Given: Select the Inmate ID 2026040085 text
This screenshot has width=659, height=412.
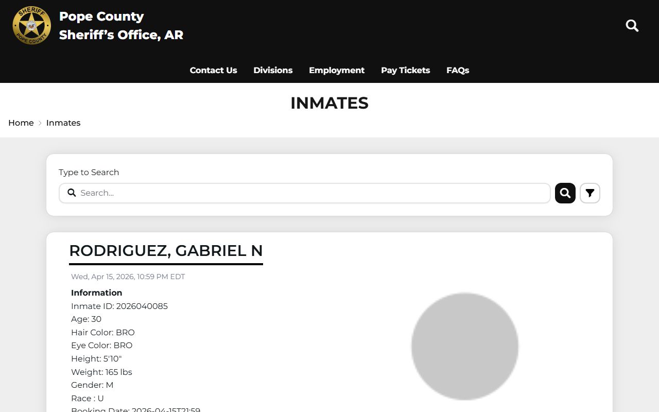Looking at the screenshot, I should tap(119, 306).
